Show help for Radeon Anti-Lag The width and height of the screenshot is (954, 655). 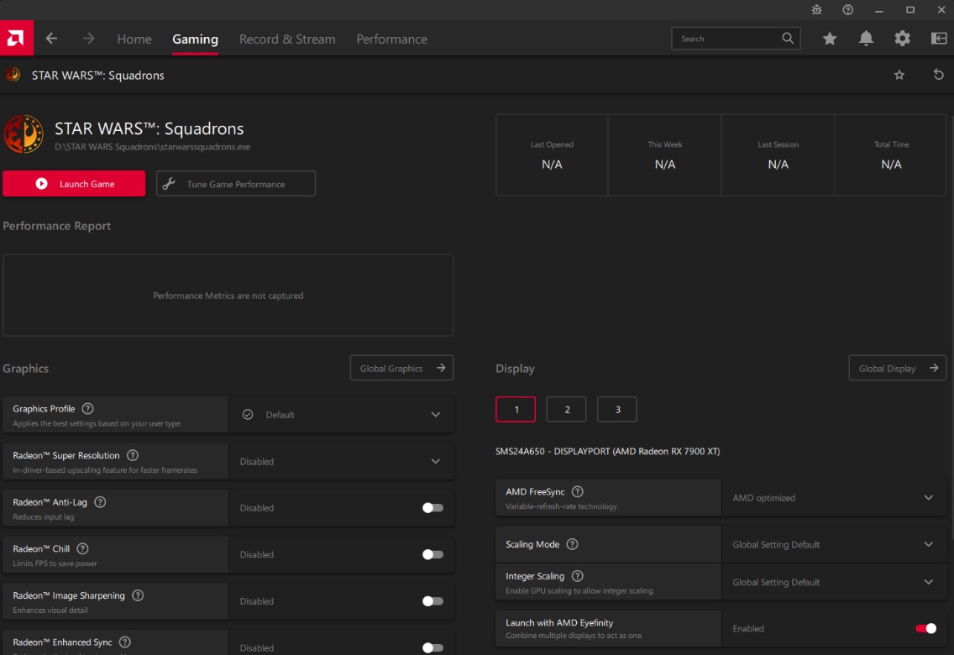point(101,501)
